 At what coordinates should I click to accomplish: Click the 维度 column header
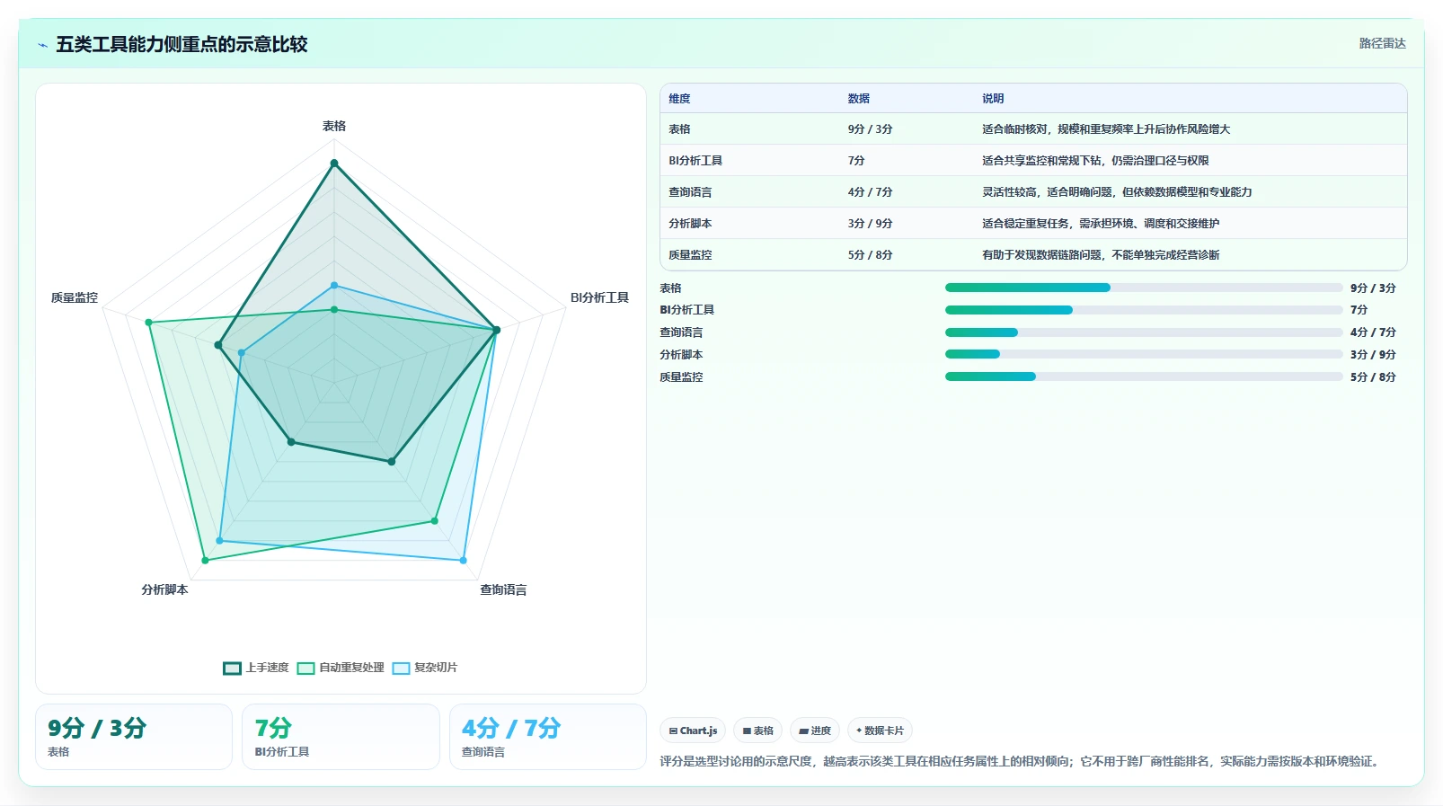coord(679,99)
